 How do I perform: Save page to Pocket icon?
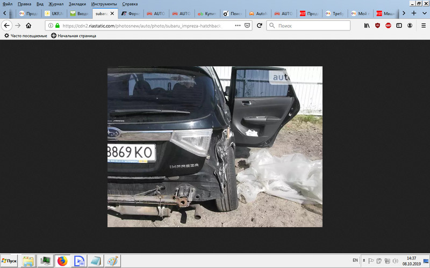tap(247, 25)
